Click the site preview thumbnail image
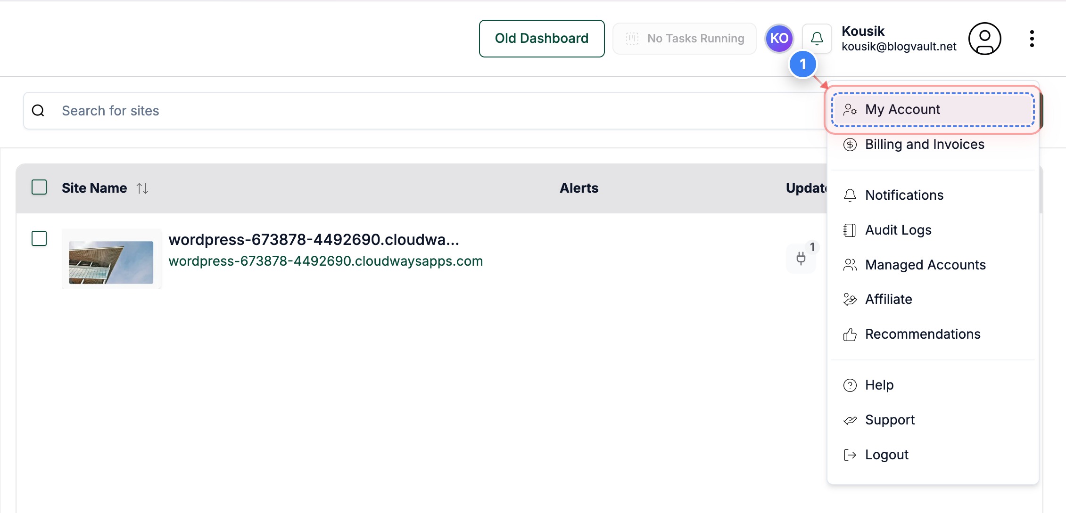 [x=111, y=260]
